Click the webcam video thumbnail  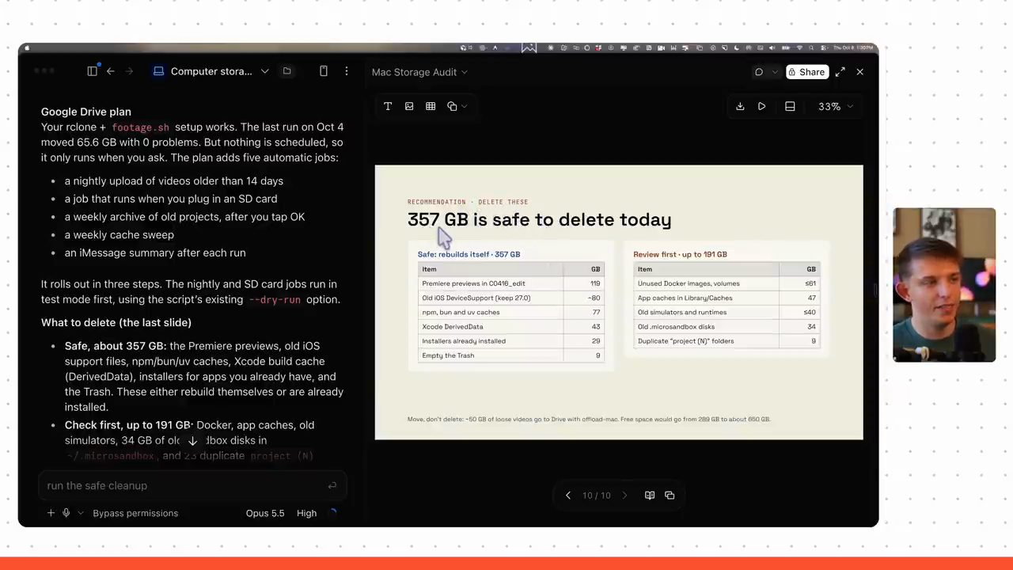(944, 285)
